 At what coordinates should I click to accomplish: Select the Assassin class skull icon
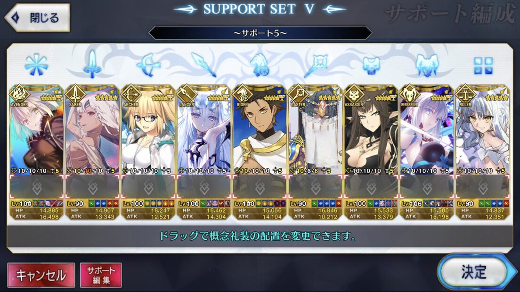[371, 65]
